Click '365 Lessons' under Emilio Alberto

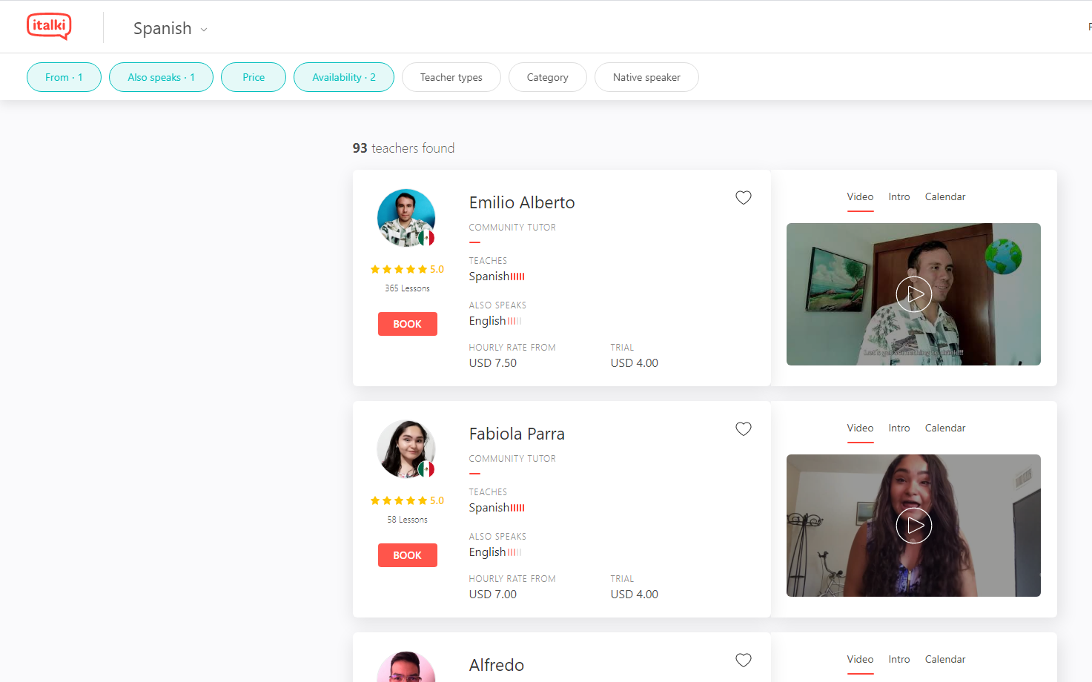click(407, 288)
